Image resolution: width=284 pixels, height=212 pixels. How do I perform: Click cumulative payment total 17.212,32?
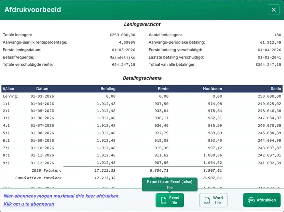tap(105, 178)
